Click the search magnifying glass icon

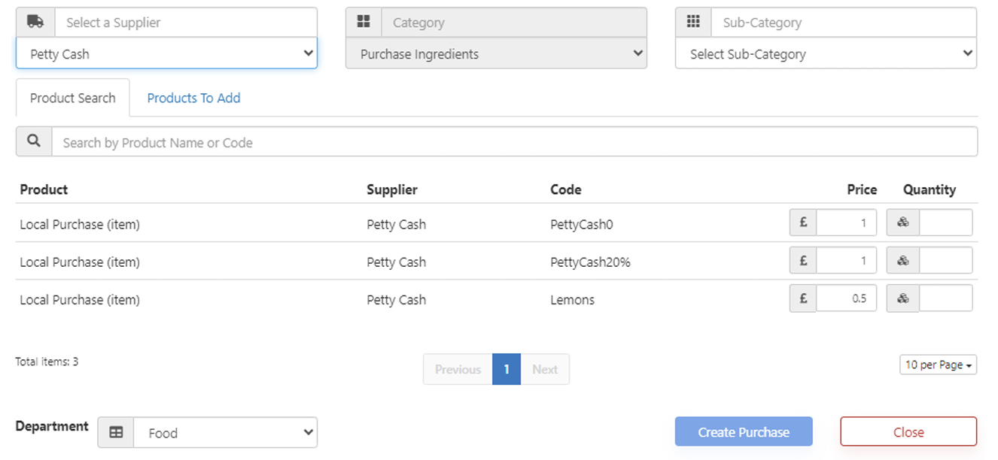click(x=34, y=141)
